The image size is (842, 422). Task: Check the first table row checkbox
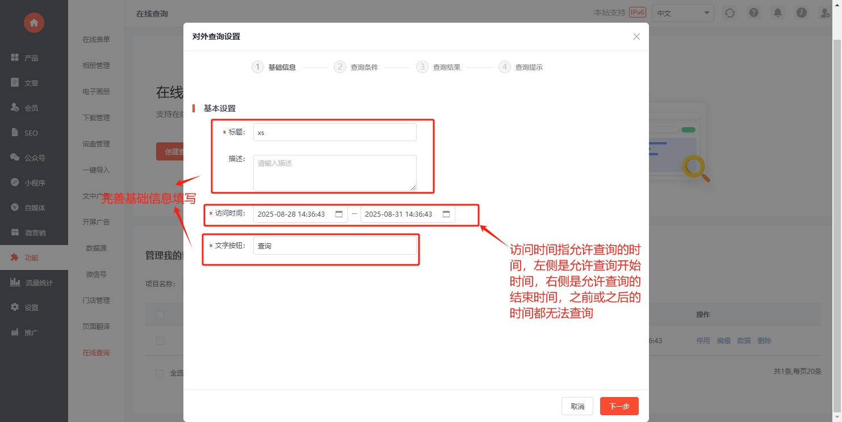pyautogui.click(x=160, y=341)
